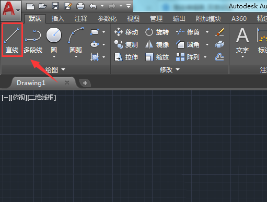Image resolution: width=267 pixels, height=202 pixels.
Task: Open the undo history dropdown arrow
Action: click(102, 6)
